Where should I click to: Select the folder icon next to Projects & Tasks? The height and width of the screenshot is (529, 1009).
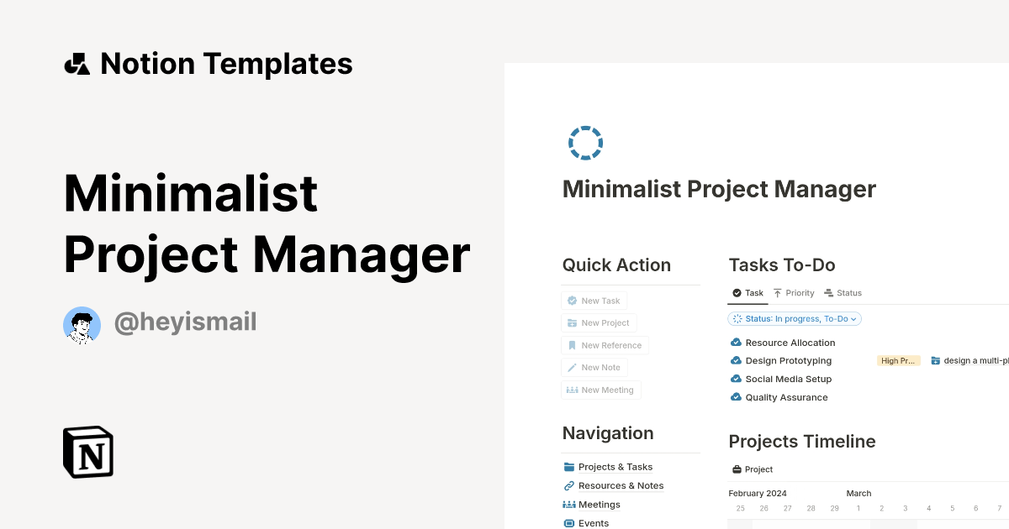tap(568, 466)
